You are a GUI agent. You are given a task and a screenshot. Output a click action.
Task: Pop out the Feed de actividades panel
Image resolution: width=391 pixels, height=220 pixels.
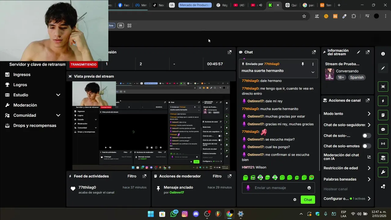click(144, 176)
